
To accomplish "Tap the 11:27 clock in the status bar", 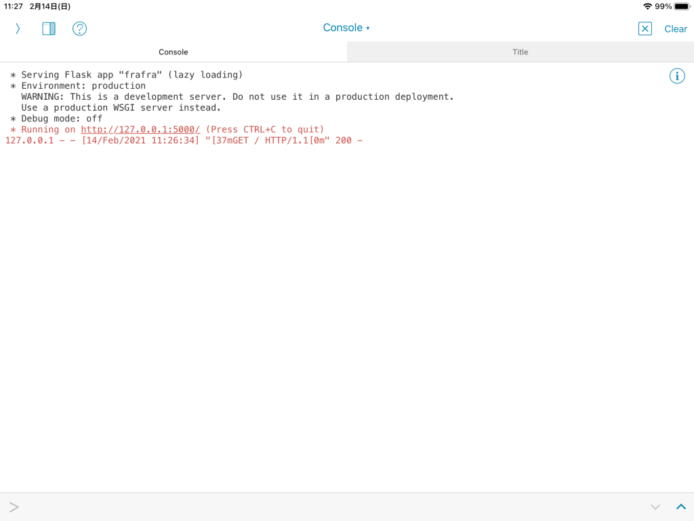I will coord(14,6).
